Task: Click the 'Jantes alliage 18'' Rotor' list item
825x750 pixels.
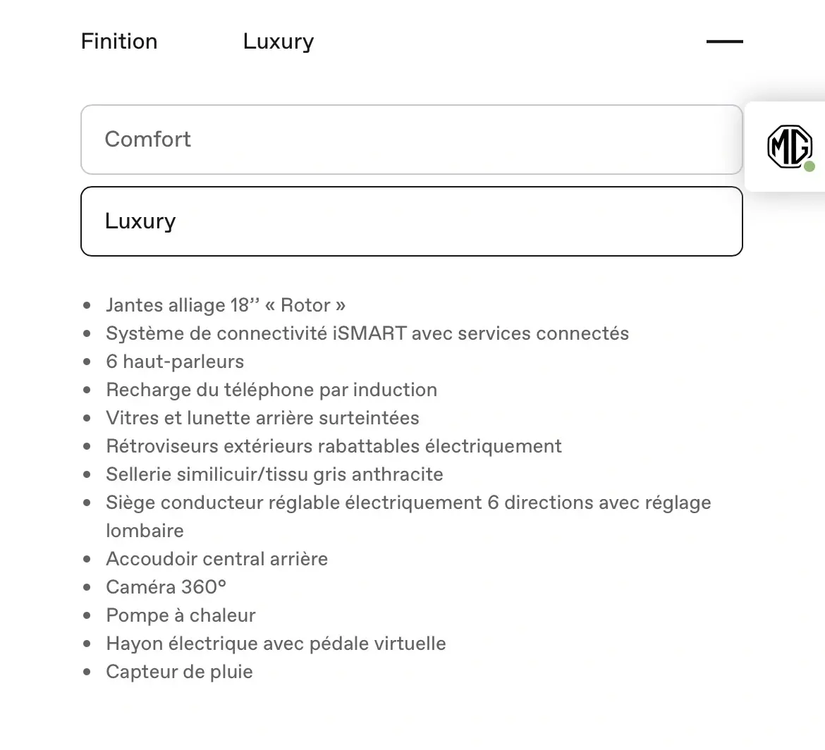Action: coord(226,305)
